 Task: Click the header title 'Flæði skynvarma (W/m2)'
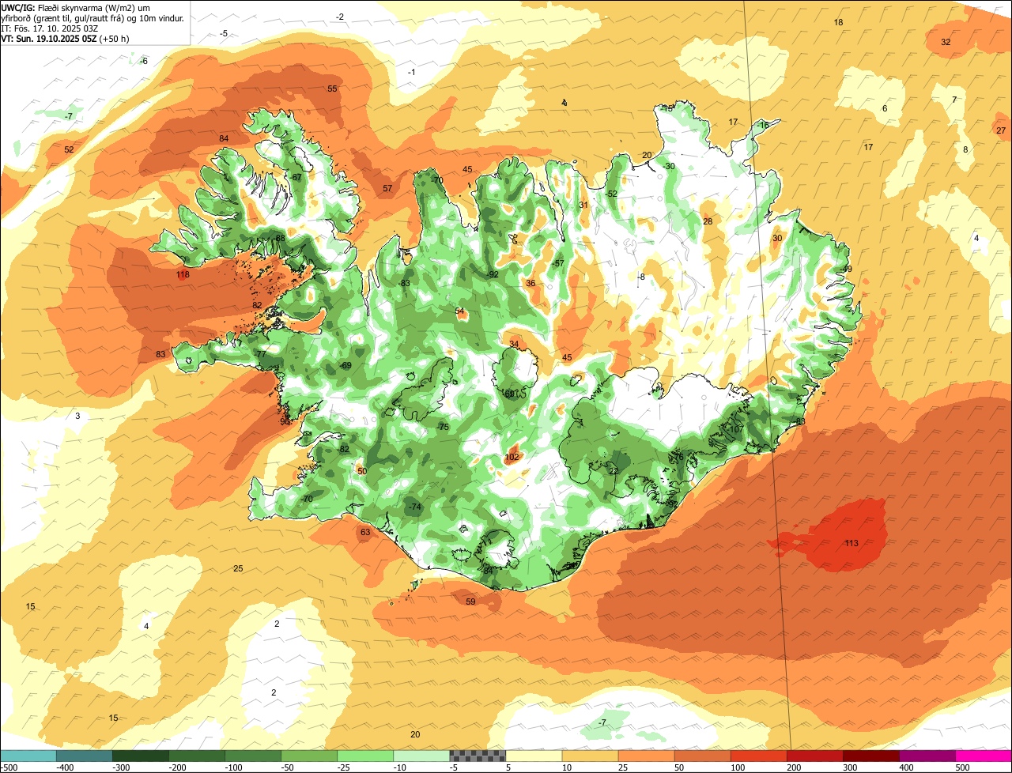click(x=87, y=7)
